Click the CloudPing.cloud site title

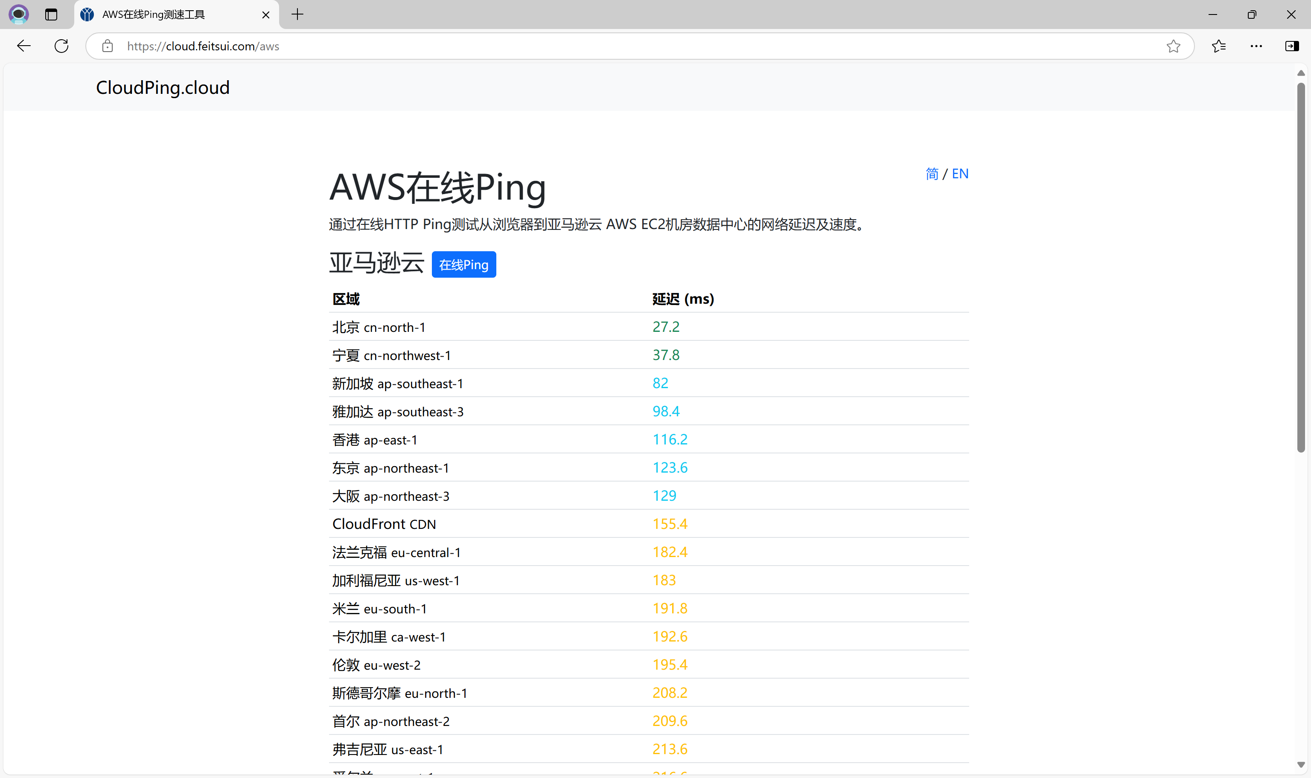click(x=163, y=87)
